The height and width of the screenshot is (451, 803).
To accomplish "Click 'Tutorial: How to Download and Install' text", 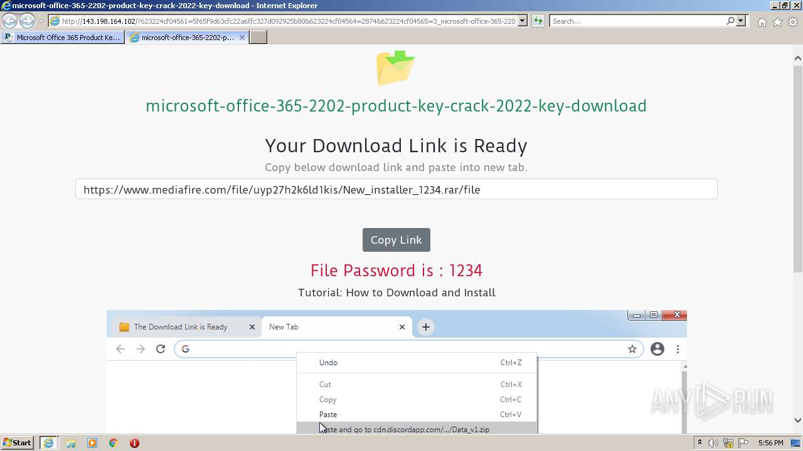I will pos(396,293).
